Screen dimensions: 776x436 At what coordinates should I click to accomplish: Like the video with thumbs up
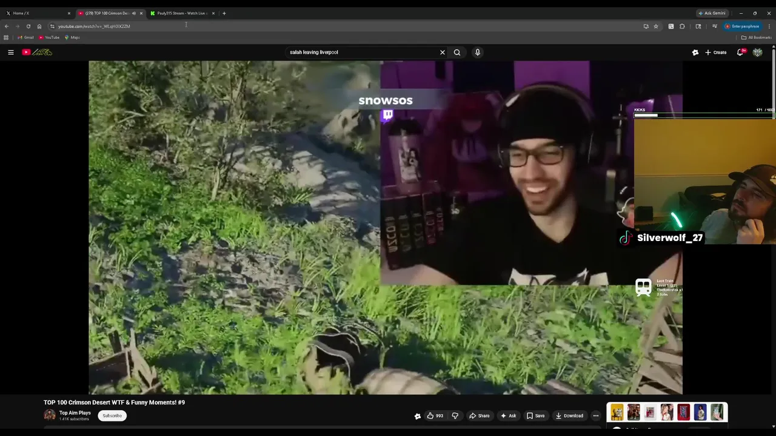[435, 415]
